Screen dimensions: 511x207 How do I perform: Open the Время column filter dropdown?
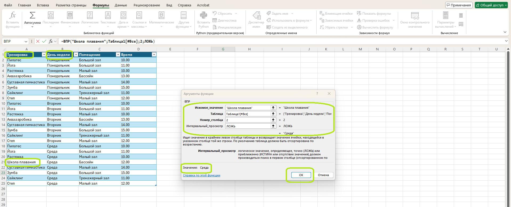click(x=154, y=55)
